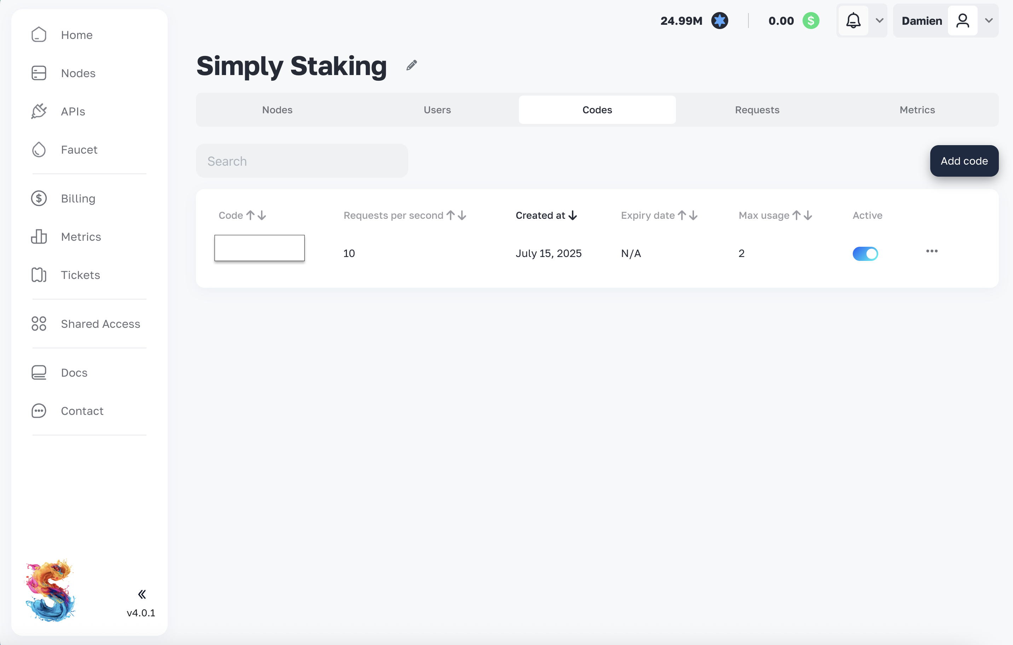This screenshot has height=645, width=1013.
Task: Click the user avatar icon beside Damien
Action: click(x=962, y=21)
